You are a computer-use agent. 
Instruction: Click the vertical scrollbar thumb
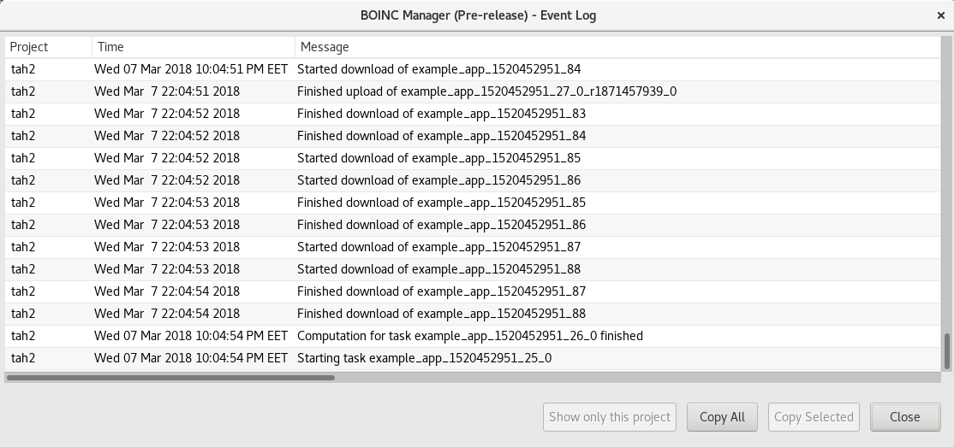[946, 351]
